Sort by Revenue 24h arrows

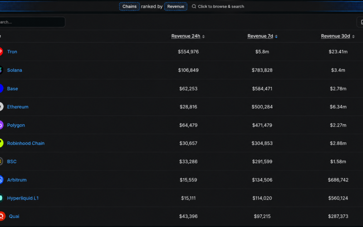coord(203,36)
